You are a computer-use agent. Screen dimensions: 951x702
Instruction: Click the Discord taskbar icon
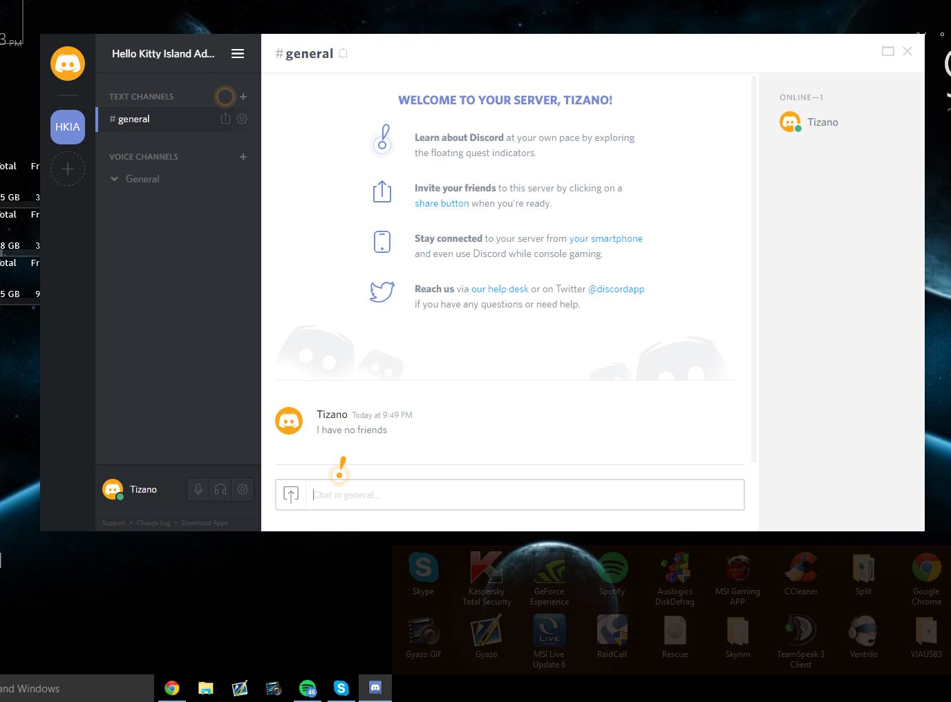(375, 688)
